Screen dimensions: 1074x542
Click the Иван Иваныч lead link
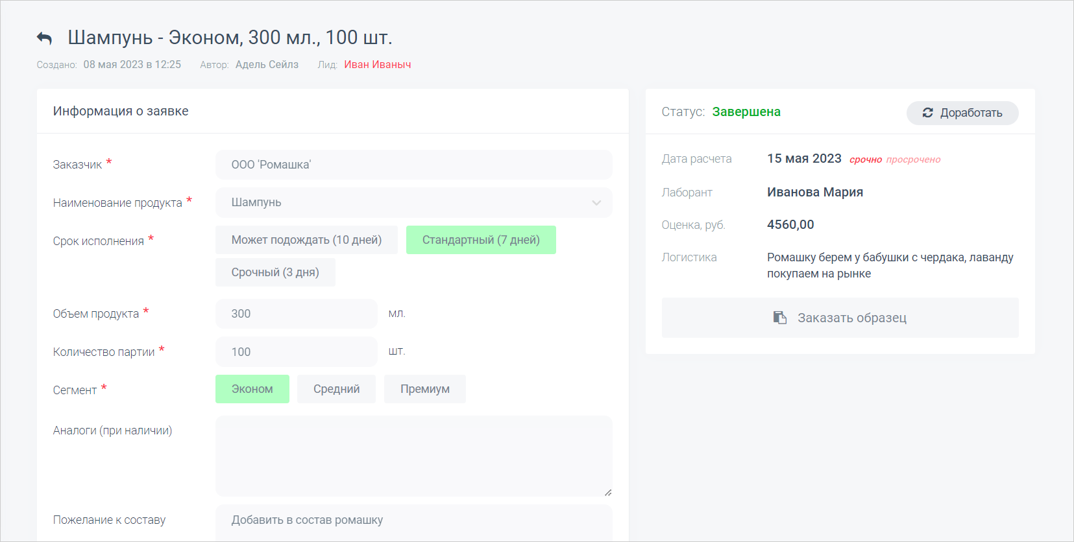pos(378,65)
